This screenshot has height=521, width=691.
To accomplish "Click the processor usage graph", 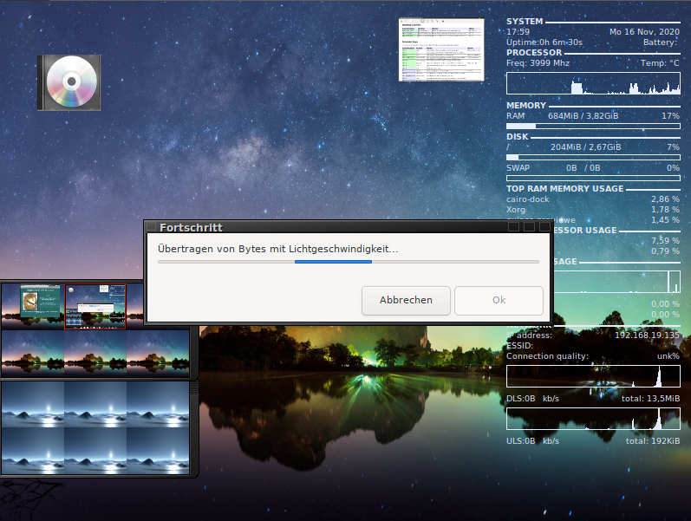I will coord(593,83).
